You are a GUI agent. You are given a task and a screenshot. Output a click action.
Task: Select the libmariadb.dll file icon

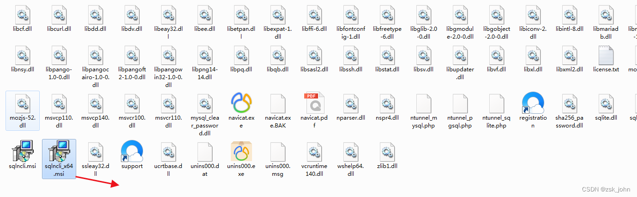click(606, 14)
